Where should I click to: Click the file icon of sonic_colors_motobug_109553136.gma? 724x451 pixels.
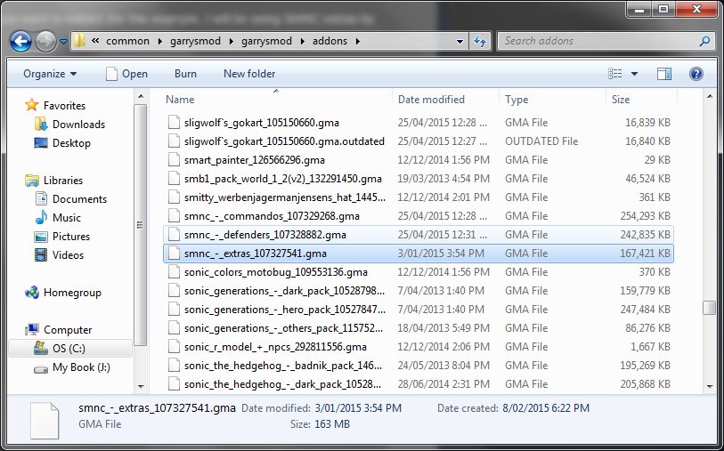[174, 272]
